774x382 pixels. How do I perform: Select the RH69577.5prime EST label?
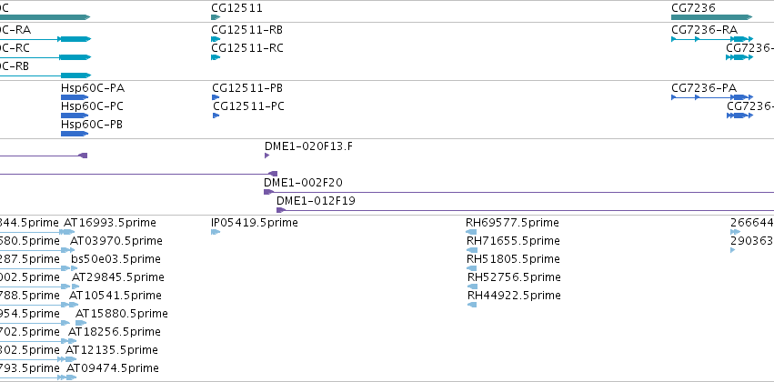(x=512, y=223)
